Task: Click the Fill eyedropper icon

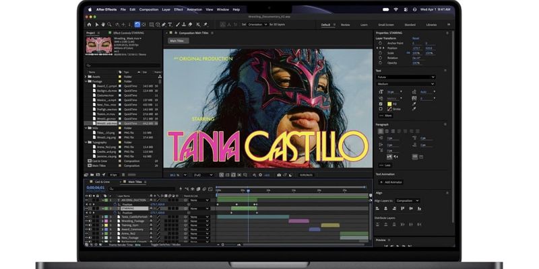Action: 414,104
